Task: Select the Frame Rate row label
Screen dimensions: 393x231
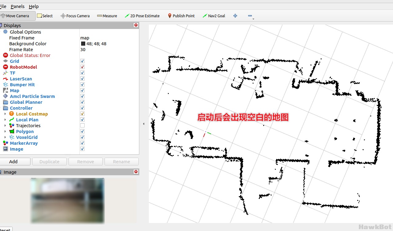Action: click(x=21, y=50)
